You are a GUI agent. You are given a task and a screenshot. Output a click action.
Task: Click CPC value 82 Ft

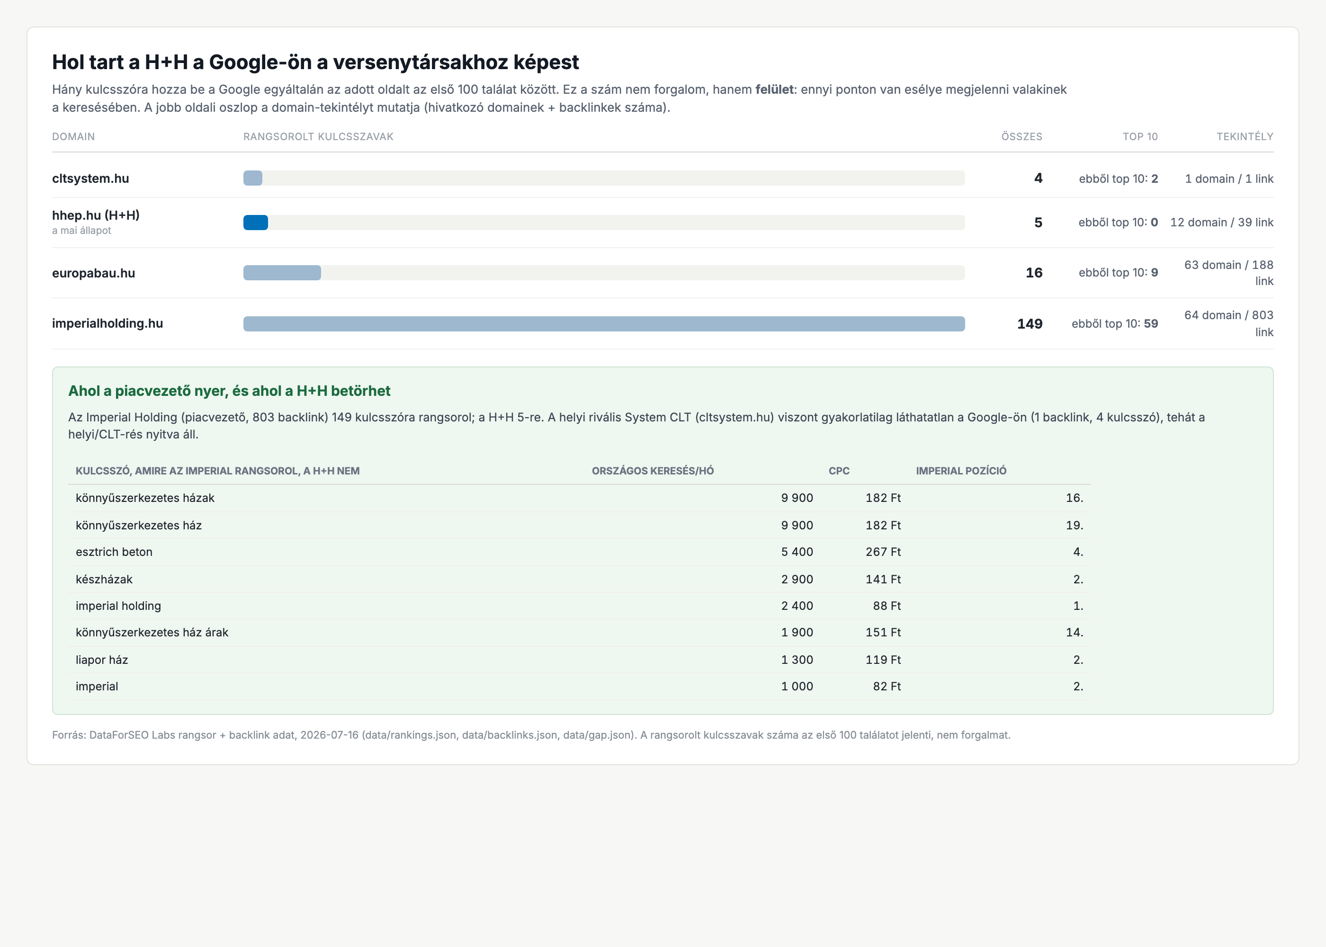coord(887,687)
